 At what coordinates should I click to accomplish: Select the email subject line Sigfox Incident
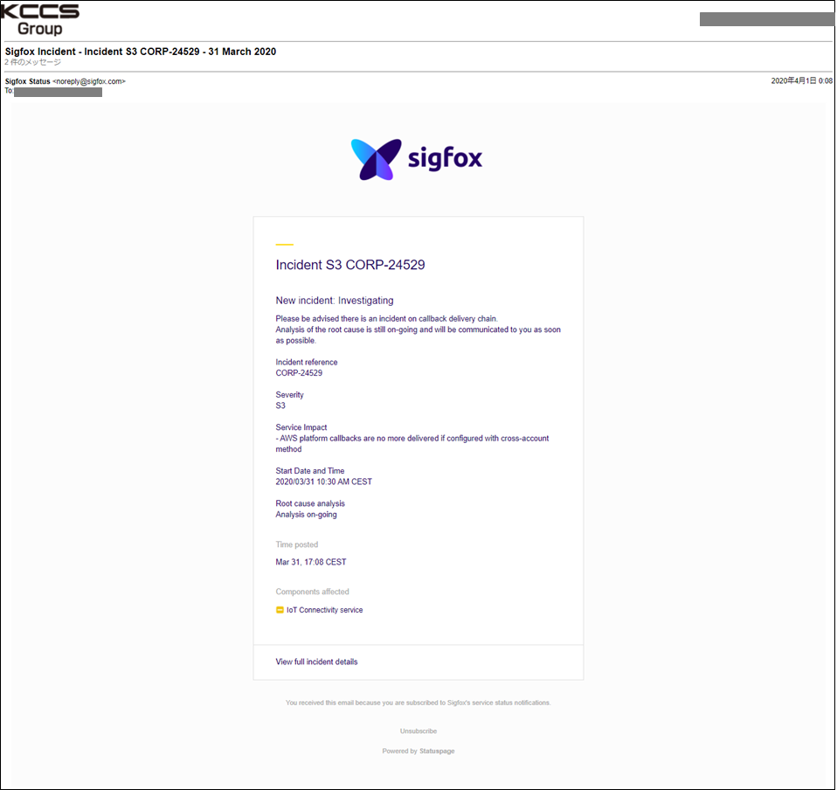point(141,52)
